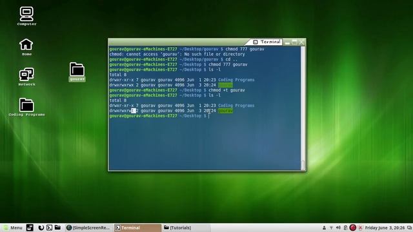Close the Terminal window
Screen dimensions: 413x232
coord(302,42)
